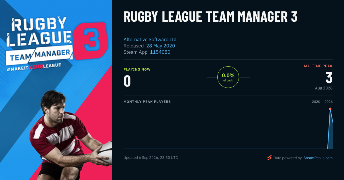Click the Aug 2026 peak date label
Viewport: 344px width, 180px height.
[324, 88]
